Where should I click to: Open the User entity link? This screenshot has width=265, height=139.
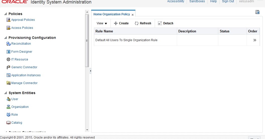[15, 99]
